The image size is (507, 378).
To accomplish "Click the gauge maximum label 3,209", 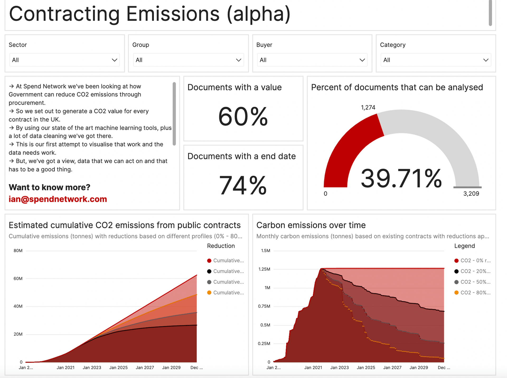I will [471, 194].
